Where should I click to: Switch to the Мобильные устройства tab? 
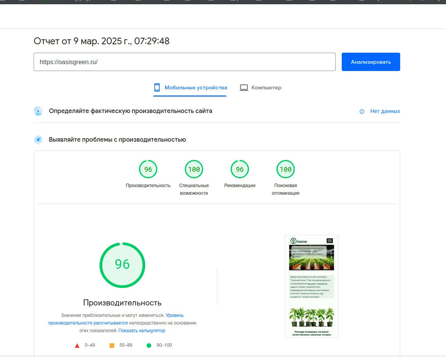(x=190, y=87)
